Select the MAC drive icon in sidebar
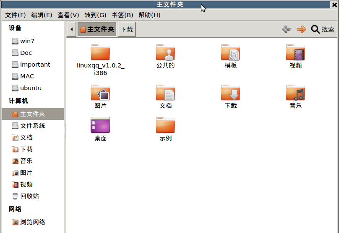339x233 pixels. [15, 76]
